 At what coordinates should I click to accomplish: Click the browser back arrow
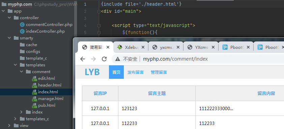pos(83,59)
